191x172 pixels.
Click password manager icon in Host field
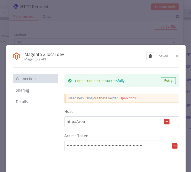pyautogui.click(x=167, y=122)
